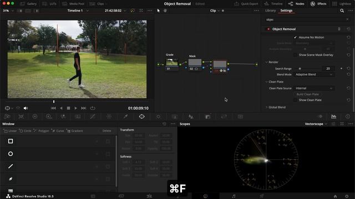Toggle the audio mute speaker icon
The image size is (355, 199).
26,108
